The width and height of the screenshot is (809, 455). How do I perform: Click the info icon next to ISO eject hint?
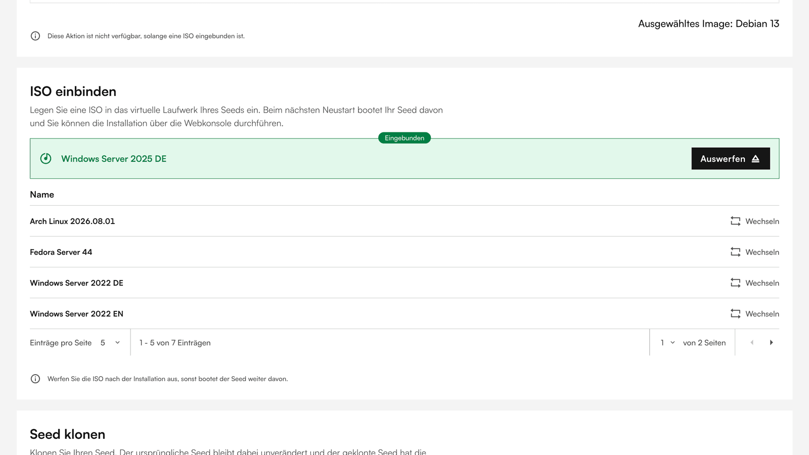click(35, 379)
